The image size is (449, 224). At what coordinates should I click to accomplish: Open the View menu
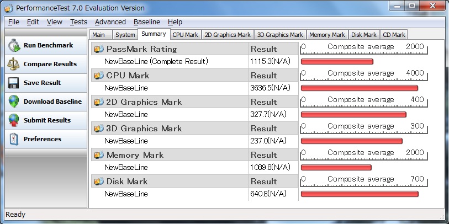pyautogui.click(x=55, y=22)
